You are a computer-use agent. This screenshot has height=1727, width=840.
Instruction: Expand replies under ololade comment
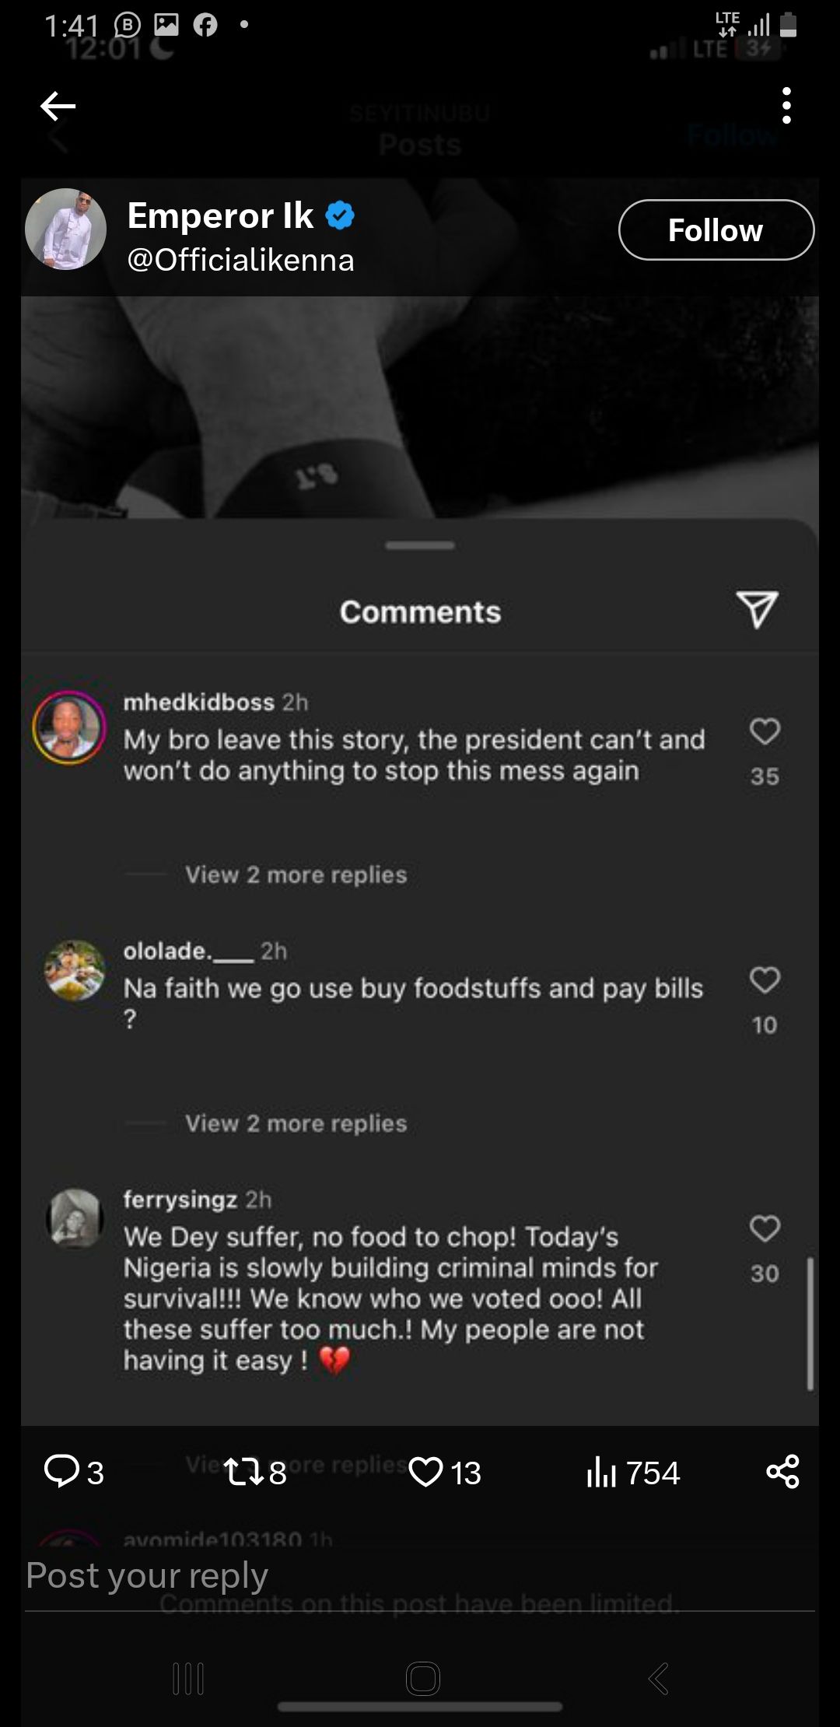[296, 1124]
